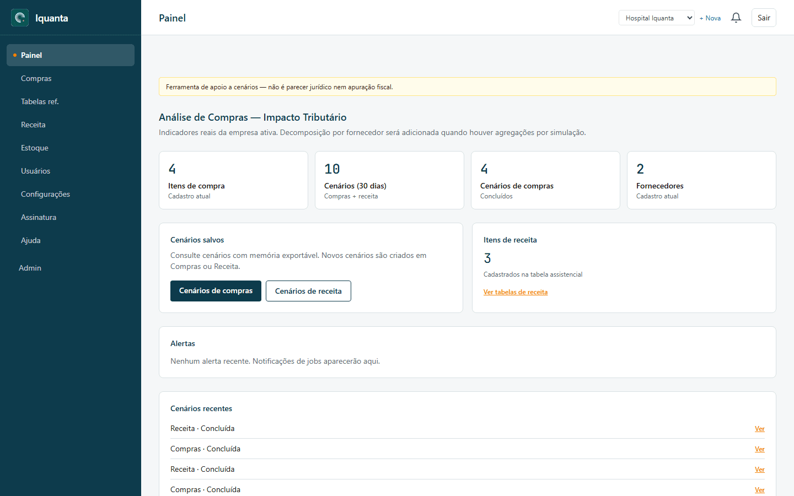Click the Iquanta brand name text
The height and width of the screenshot is (496, 794).
click(52, 18)
